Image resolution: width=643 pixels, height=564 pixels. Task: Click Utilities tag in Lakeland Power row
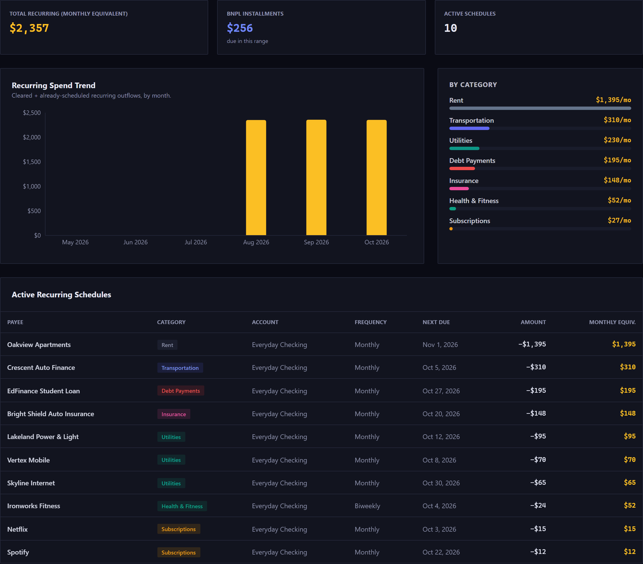click(171, 437)
